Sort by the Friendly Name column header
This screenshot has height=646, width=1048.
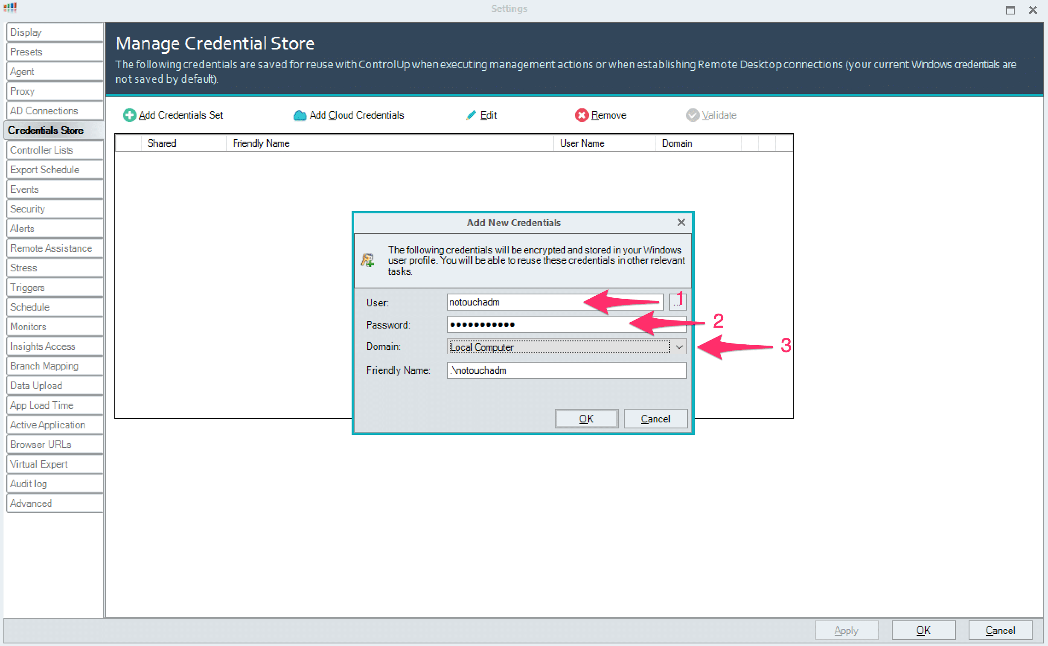coord(390,143)
